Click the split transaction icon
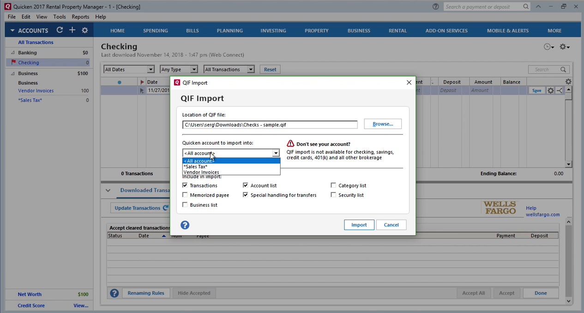The height and width of the screenshot is (313, 584). [x=559, y=91]
